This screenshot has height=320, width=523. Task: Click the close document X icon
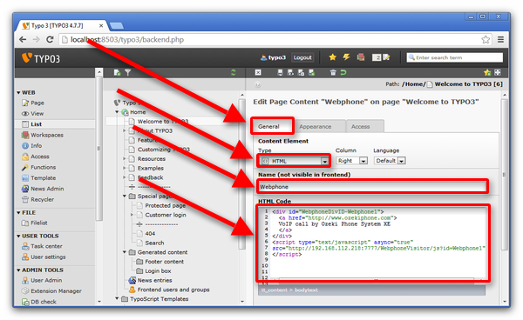click(x=258, y=72)
